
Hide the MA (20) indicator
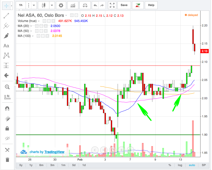click(37, 26)
